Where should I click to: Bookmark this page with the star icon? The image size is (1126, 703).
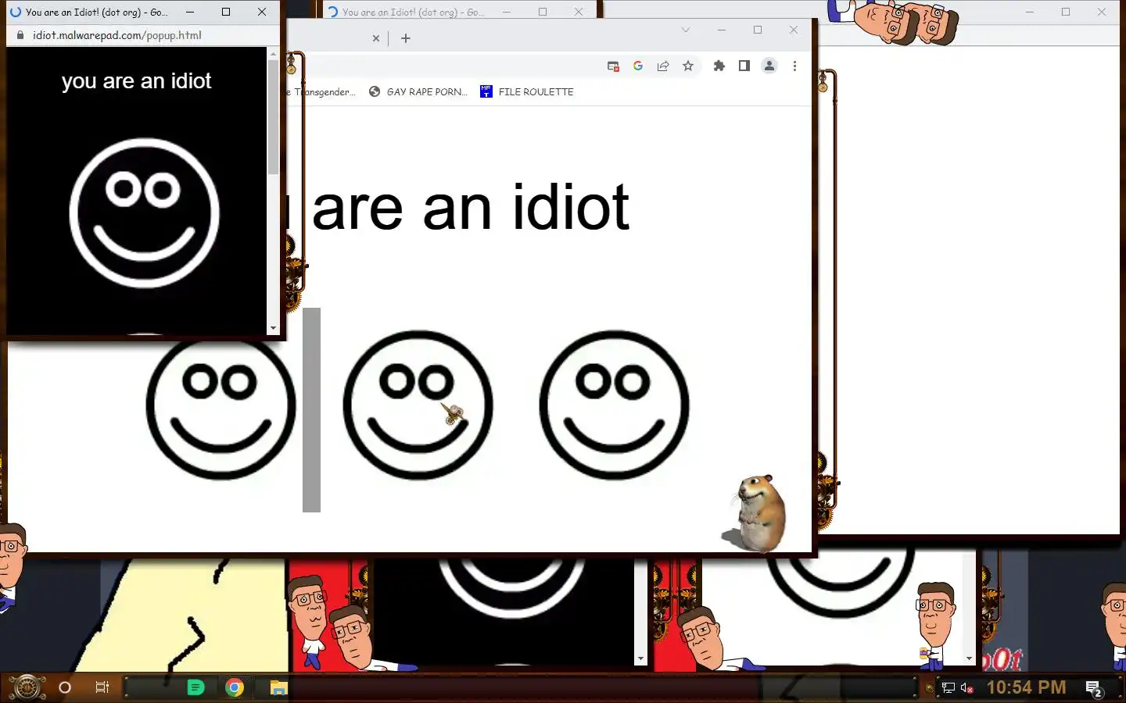688,66
